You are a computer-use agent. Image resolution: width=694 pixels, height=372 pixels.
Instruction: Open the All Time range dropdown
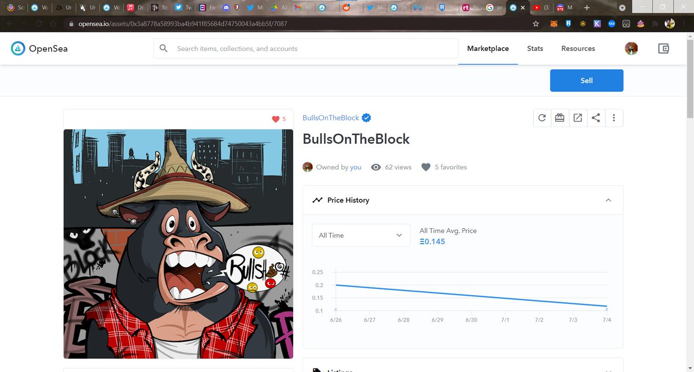(x=361, y=235)
